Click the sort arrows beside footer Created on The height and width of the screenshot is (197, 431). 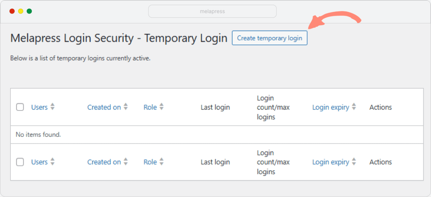click(x=126, y=162)
